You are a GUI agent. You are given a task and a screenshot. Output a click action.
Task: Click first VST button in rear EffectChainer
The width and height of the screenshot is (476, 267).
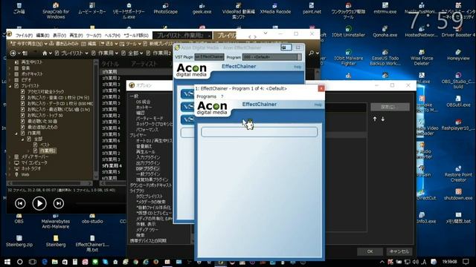pos(187,94)
